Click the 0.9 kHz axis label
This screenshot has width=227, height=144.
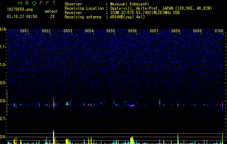point(3,83)
